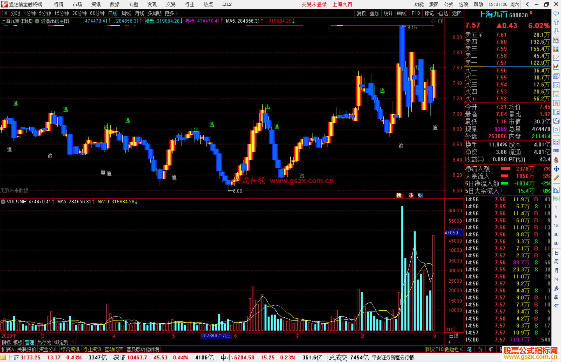Open the 公式 menu
561x362 pixels.
pyautogui.click(x=449, y=4)
